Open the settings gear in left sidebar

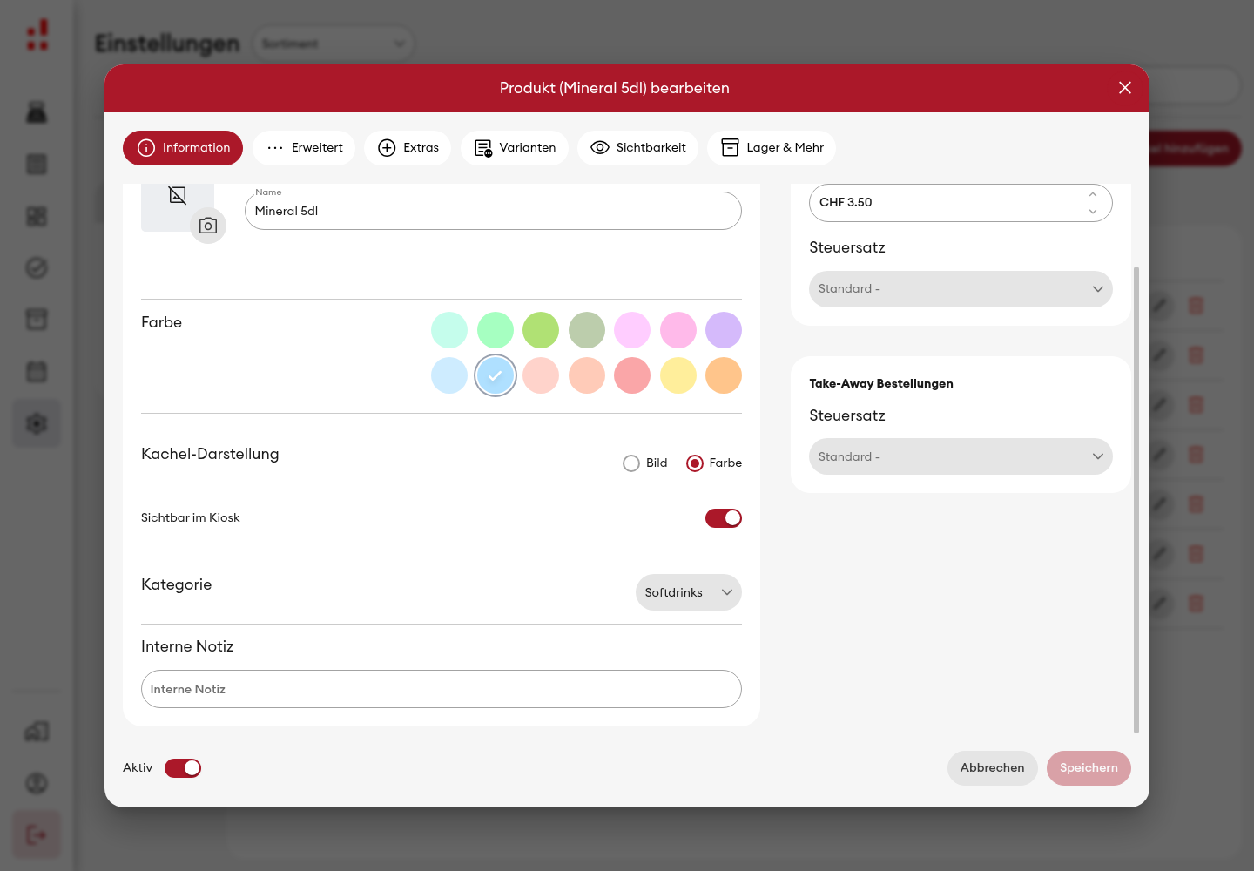coord(37,424)
